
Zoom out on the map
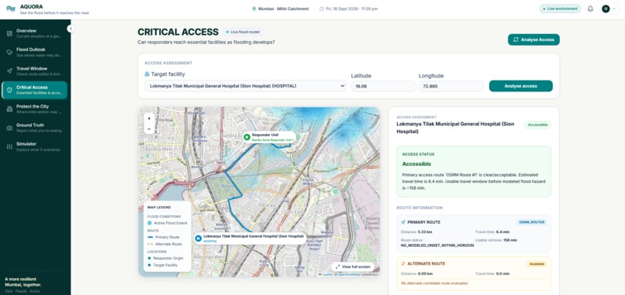149,129
